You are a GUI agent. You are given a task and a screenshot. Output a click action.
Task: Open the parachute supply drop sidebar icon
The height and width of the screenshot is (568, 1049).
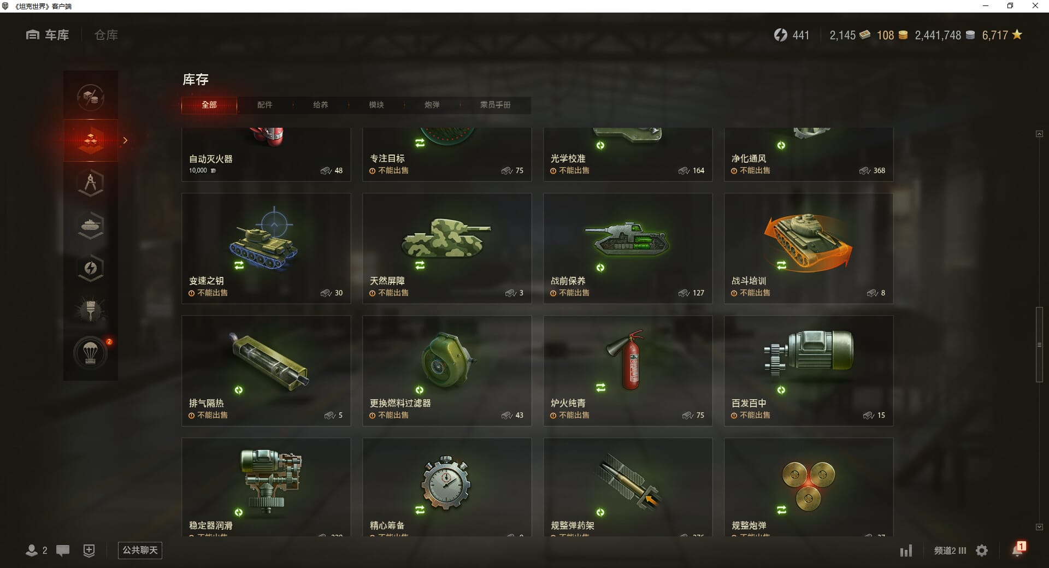(x=91, y=353)
